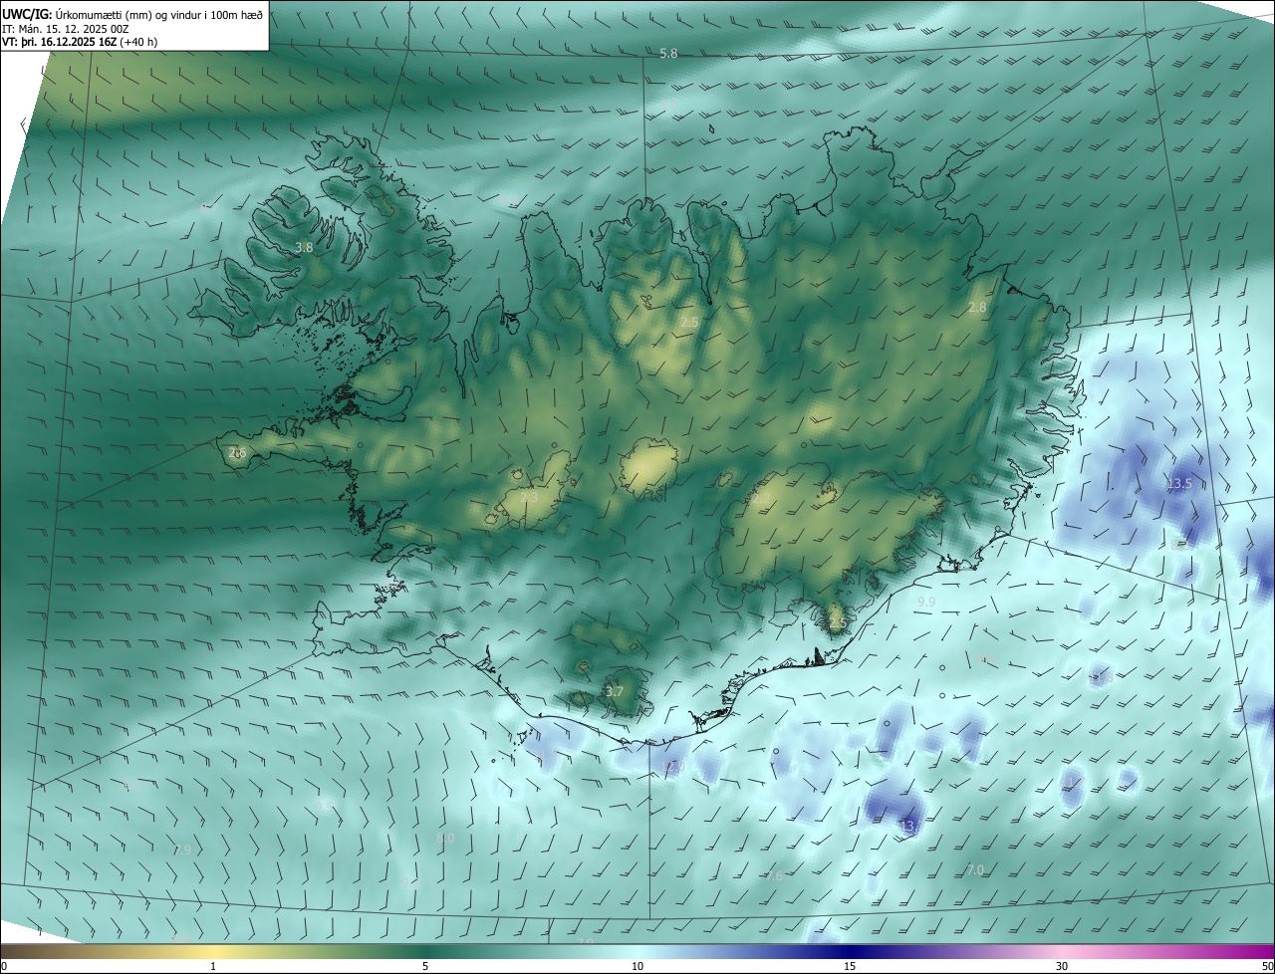1275x974 pixels.
Task: Click the 5 tick label of the color scale
Action: pos(425,966)
